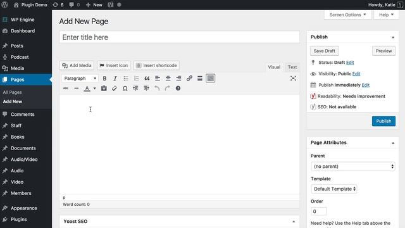Viewport: 405px width, 228px height.
Task: Edit the Public visibility setting
Action: (x=356, y=74)
